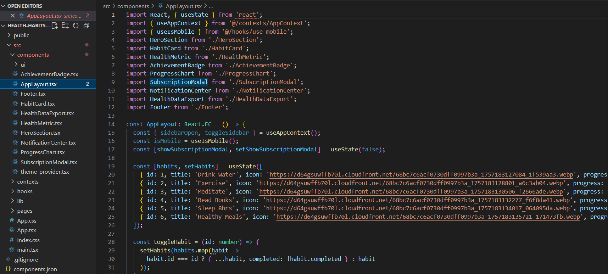This screenshot has width=608, height=274.
Task: Open AchievementBadge.tsx file
Action: 49,74
